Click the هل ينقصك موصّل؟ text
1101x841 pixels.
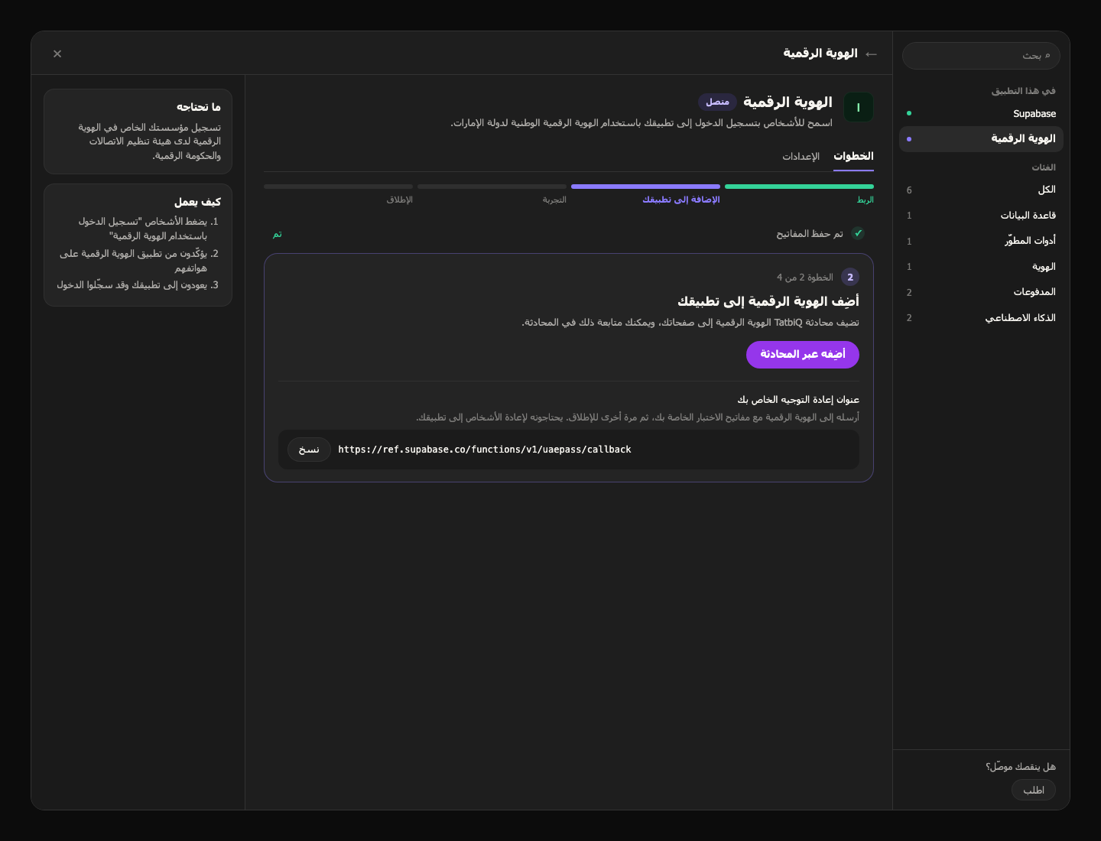point(1021,767)
